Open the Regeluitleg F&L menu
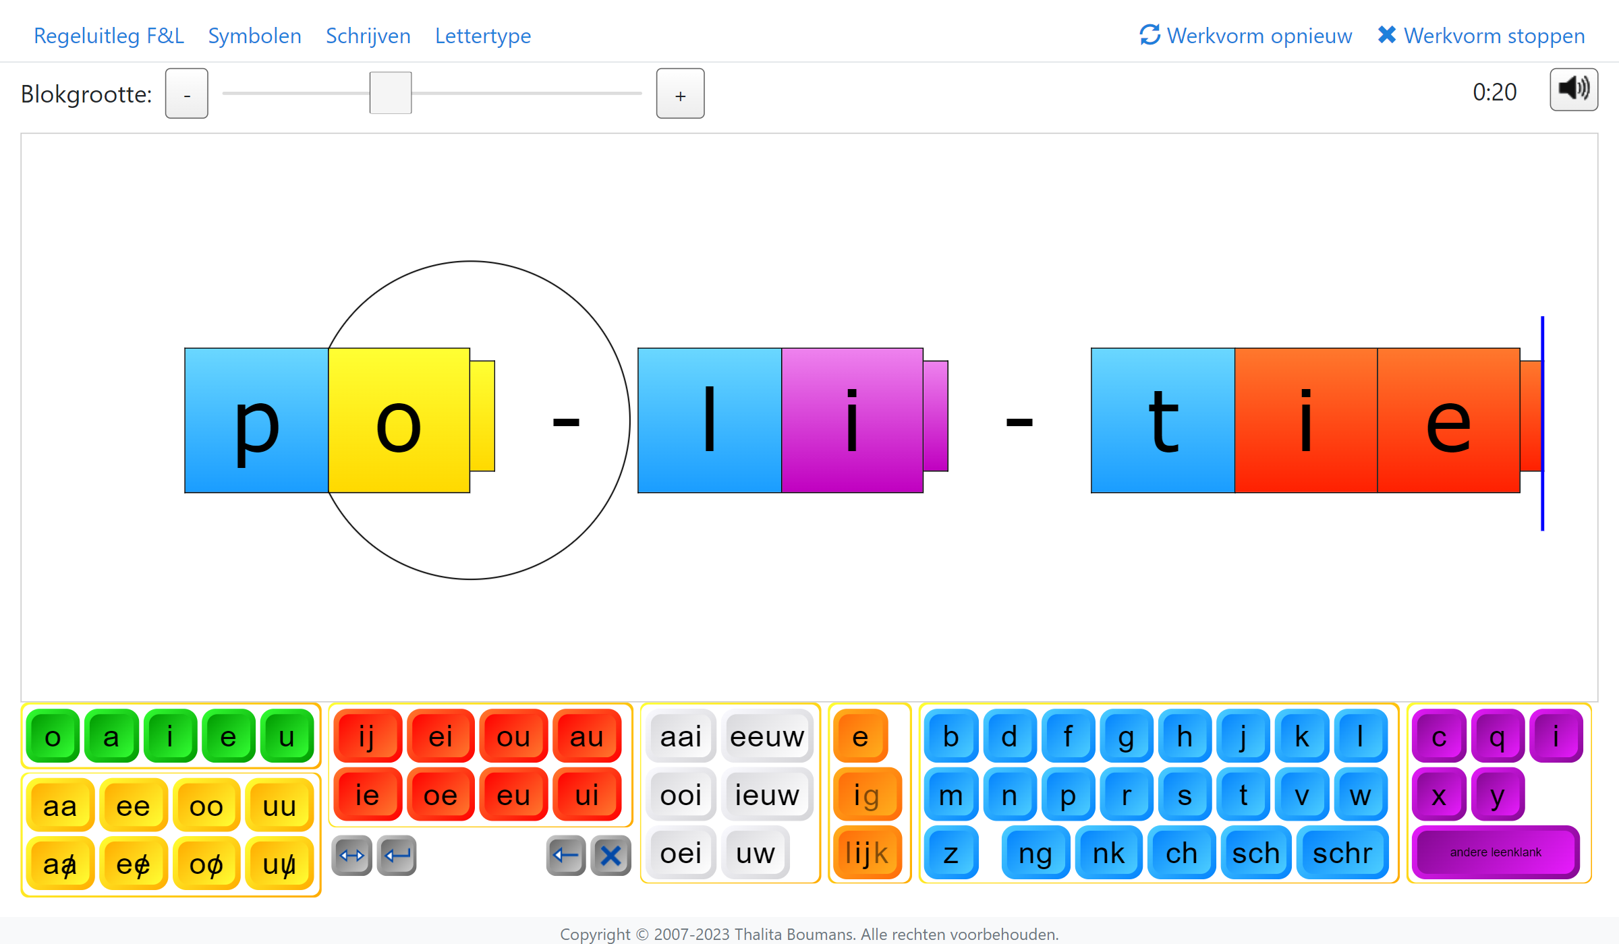 point(109,35)
